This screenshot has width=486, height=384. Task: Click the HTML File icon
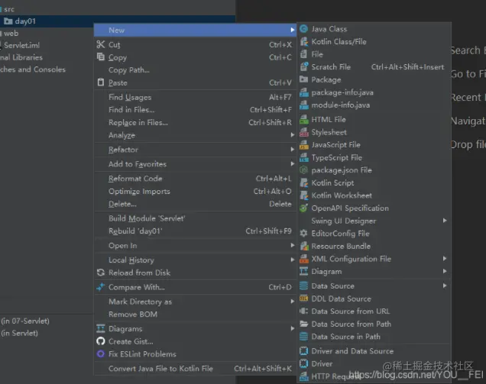click(304, 120)
